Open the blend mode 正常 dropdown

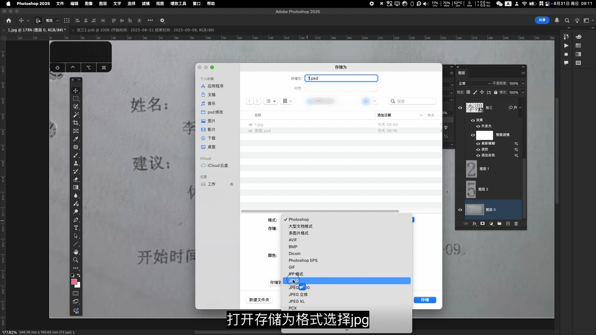click(x=474, y=83)
